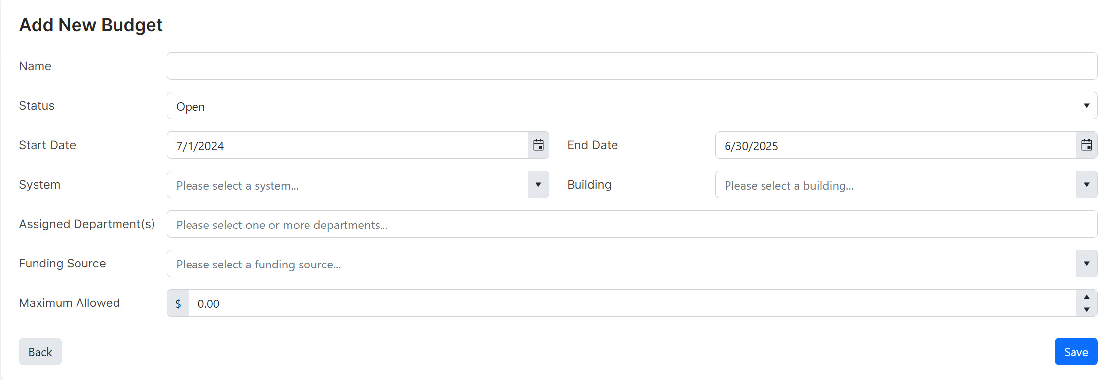This screenshot has height=380, width=1111.
Task: Select the Assigned Department(s) multiselect field
Action: [632, 224]
